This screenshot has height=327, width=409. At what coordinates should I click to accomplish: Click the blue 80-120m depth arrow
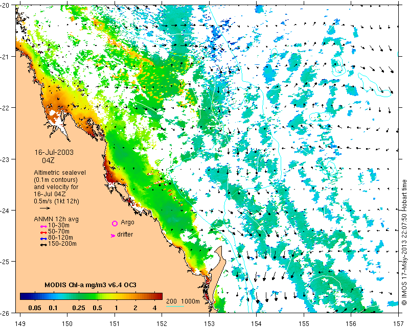pyautogui.click(x=43, y=239)
